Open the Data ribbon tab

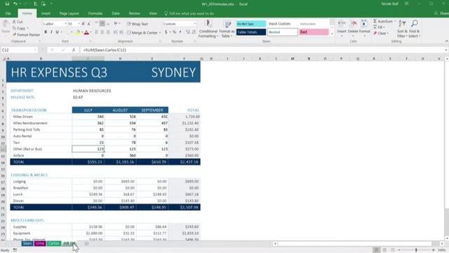[x=116, y=13]
